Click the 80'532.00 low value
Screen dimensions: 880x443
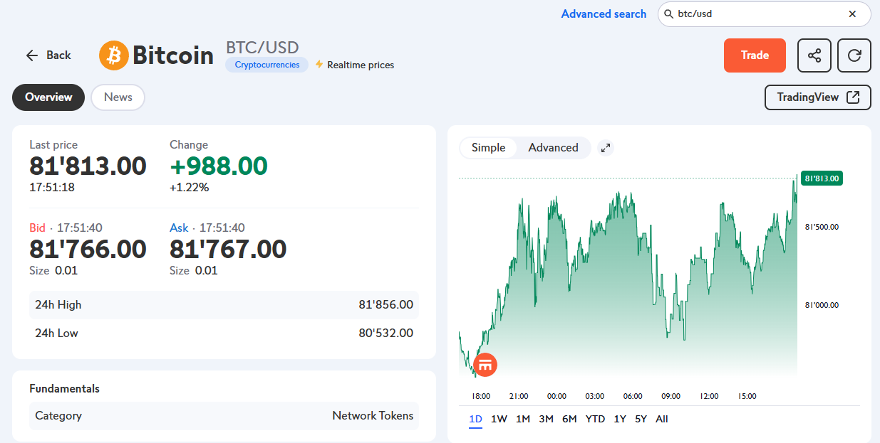coord(385,333)
